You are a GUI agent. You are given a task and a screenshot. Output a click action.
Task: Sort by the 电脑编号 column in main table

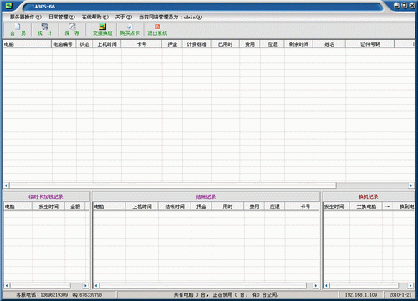pos(64,44)
